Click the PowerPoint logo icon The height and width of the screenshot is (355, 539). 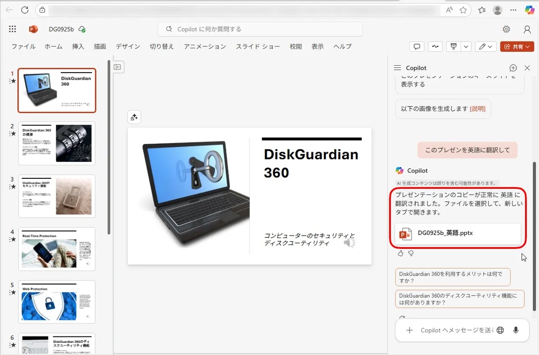click(x=33, y=29)
